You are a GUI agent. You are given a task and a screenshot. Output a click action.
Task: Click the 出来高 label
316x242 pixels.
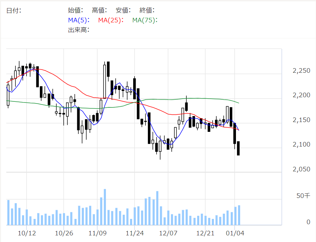pos(79,30)
